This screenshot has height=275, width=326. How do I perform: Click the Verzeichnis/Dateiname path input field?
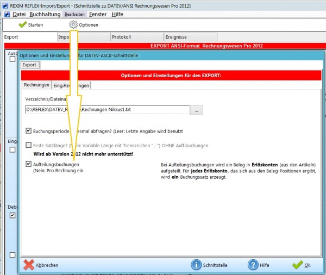[107, 110]
